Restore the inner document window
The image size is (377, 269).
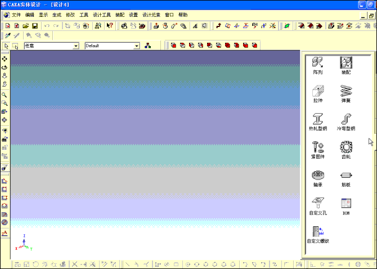pyautogui.click(x=371, y=16)
